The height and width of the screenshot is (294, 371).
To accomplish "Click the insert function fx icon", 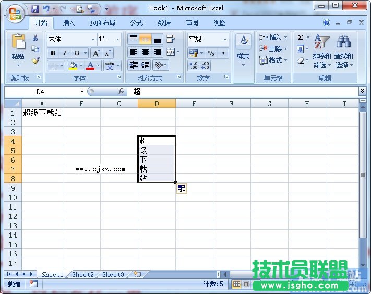I will 121,91.
